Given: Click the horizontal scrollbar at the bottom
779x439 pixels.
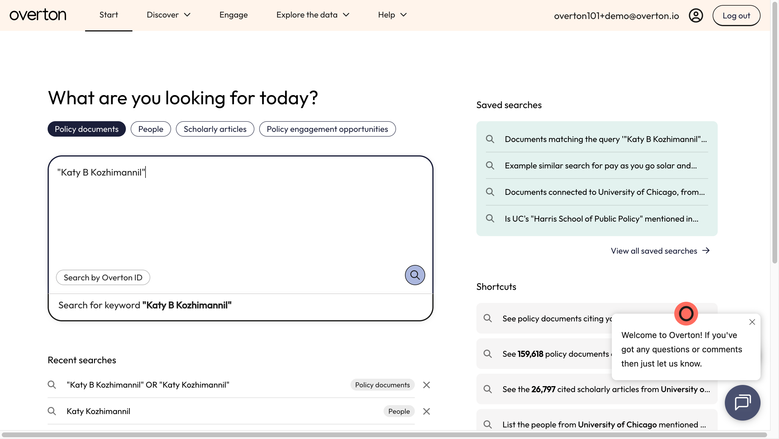Looking at the screenshot, I should coord(385,435).
